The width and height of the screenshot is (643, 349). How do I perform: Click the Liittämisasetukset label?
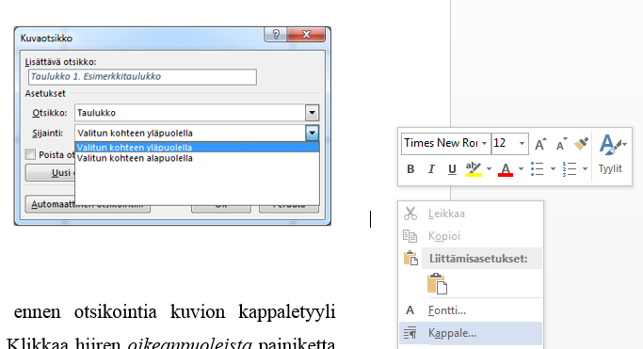tap(478, 259)
